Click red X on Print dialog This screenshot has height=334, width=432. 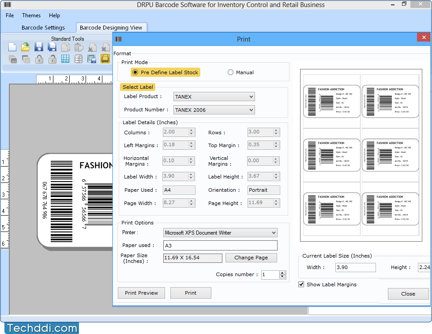click(424, 37)
